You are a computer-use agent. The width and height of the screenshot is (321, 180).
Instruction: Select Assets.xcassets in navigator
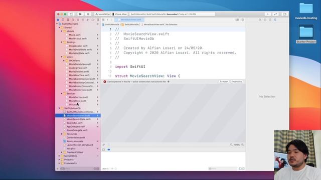coord(75,141)
